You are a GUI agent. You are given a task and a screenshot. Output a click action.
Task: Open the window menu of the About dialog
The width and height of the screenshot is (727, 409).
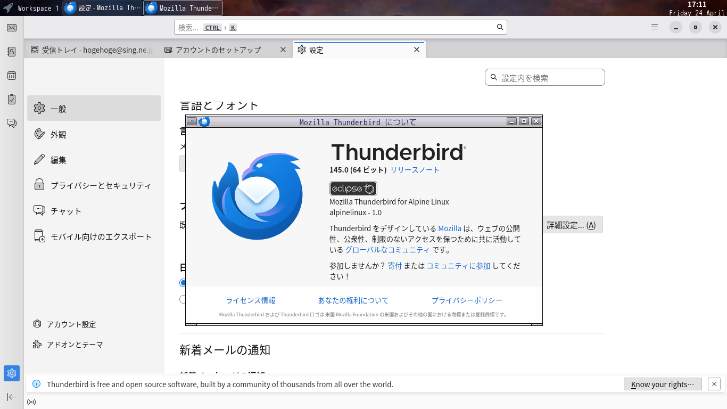[192, 121]
